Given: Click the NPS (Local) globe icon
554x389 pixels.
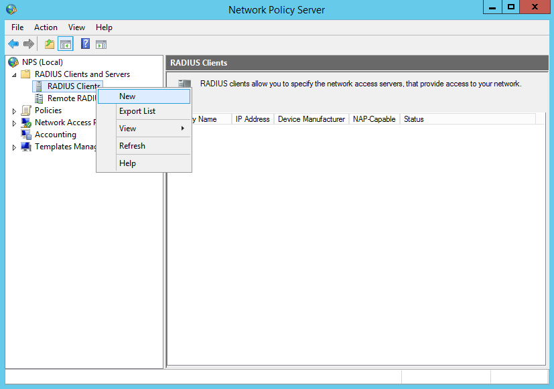Looking at the screenshot, I should coord(13,62).
